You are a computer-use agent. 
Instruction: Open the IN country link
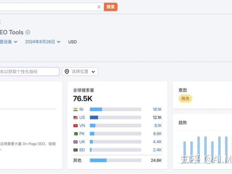81,109
